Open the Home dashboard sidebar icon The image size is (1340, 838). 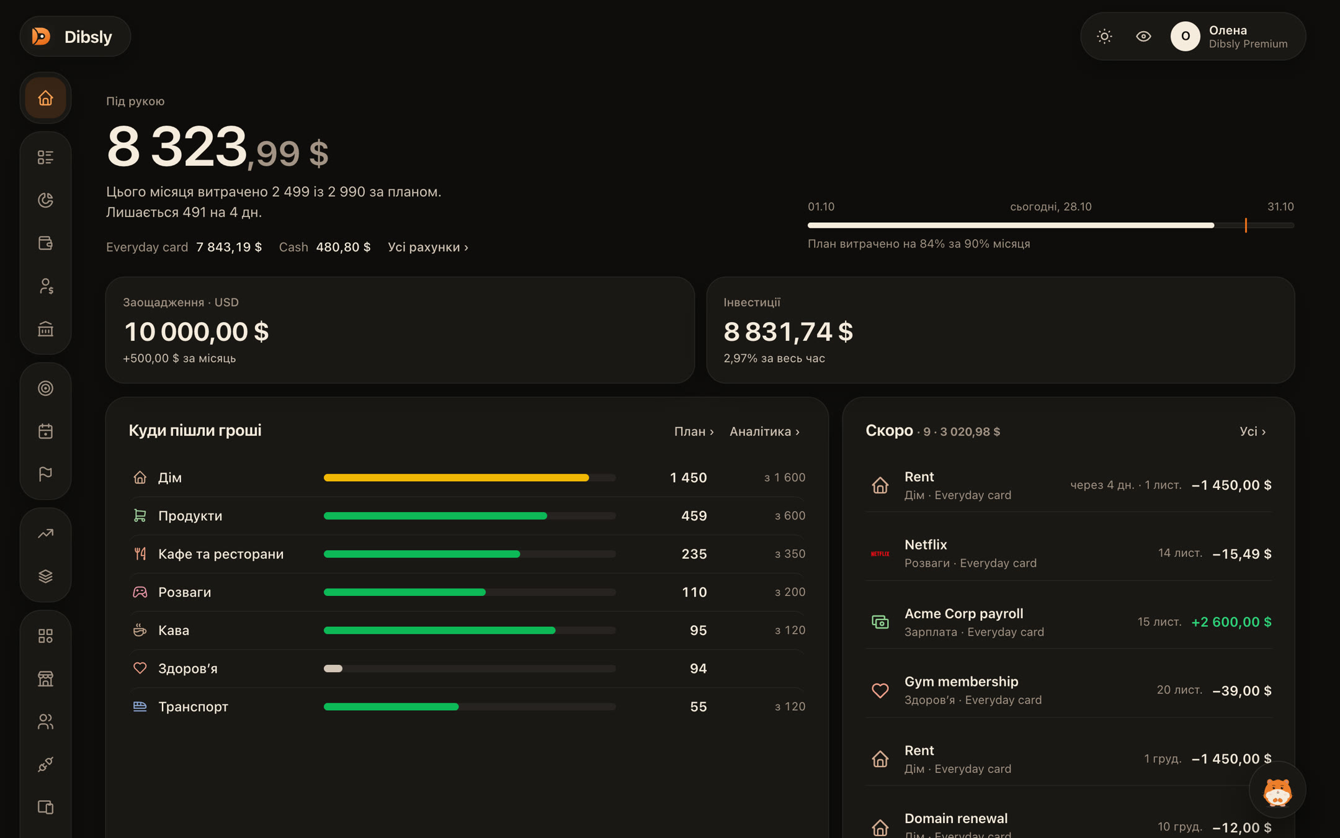(x=45, y=98)
